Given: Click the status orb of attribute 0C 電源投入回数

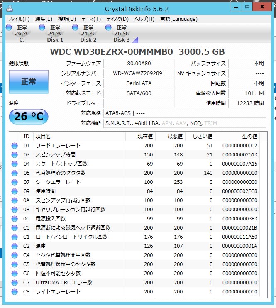Looking at the screenshot, I should coord(15,219).
